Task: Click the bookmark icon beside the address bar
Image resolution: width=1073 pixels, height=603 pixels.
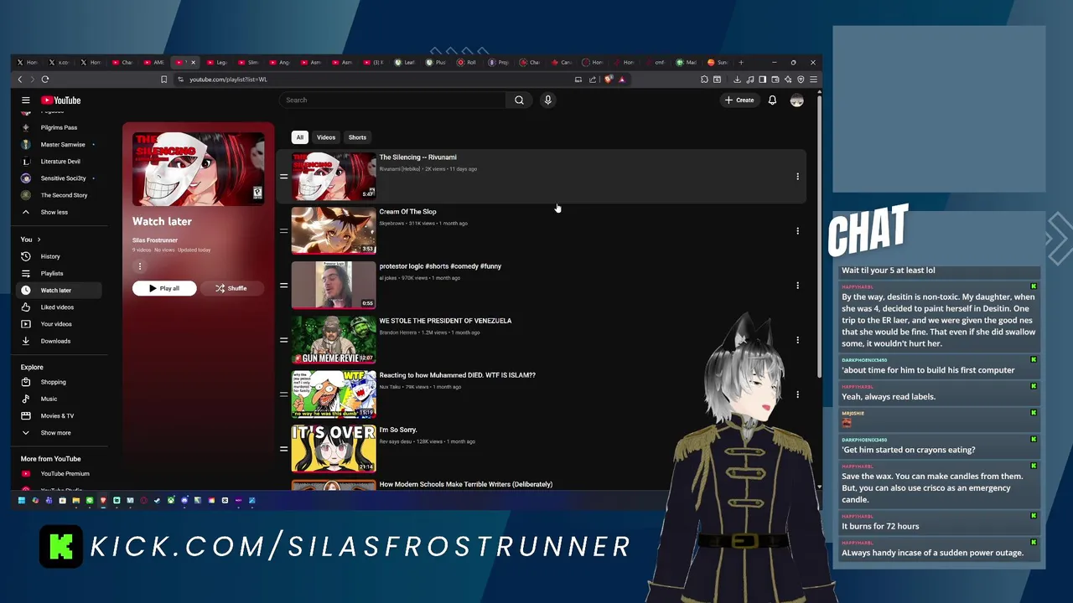Action: pyautogui.click(x=164, y=80)
